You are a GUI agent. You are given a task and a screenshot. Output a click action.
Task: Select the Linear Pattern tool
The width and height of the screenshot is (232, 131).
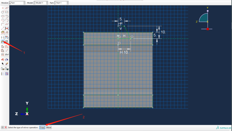(7, 42)
